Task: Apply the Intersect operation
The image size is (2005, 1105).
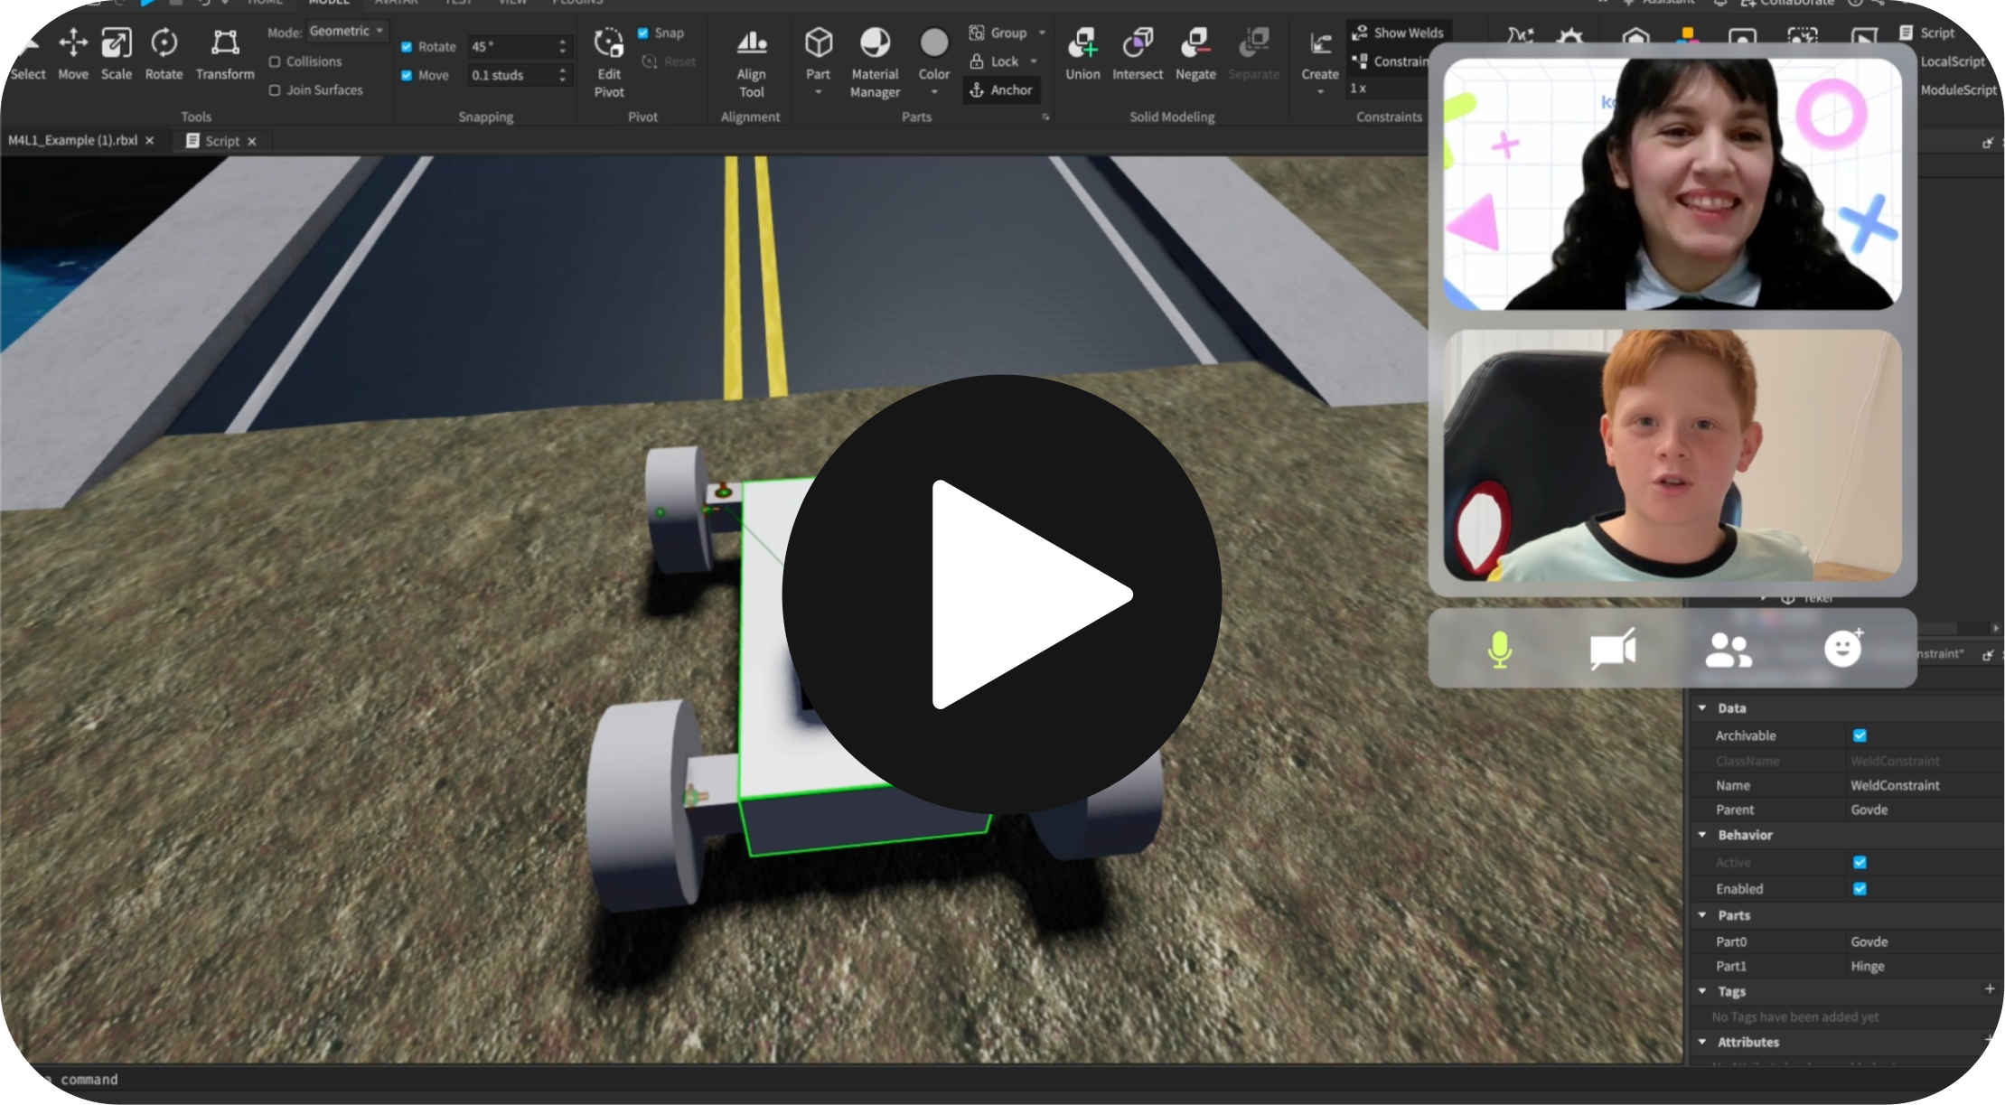Action: [1138, 54]
